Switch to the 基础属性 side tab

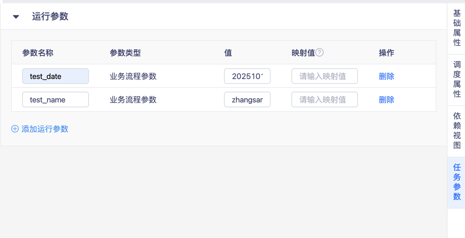[x=457, y=28]
